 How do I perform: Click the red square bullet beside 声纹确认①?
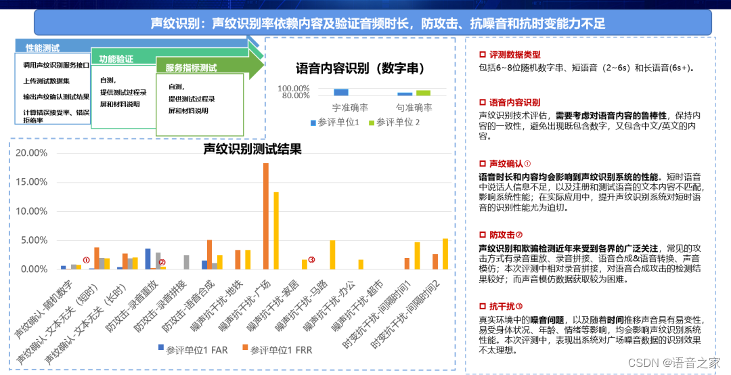tap(482, 164)
